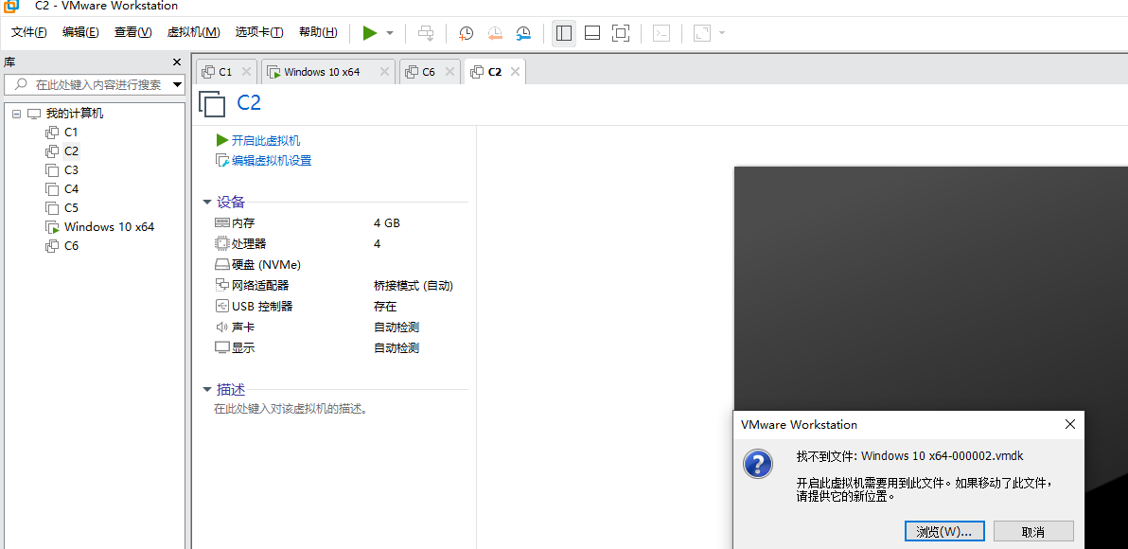Viewport: 1128px width, 549px height.
Task: Enter full screen mode icon
Action: 620,32
